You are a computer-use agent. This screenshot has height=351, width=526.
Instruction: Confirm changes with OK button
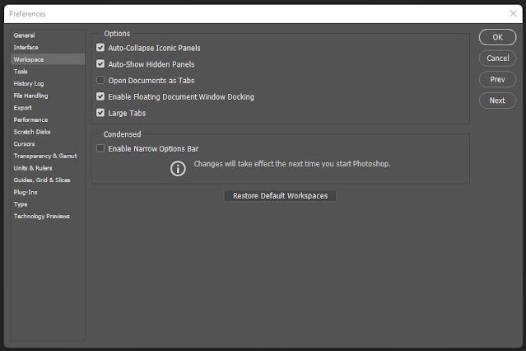click(x=497, y=37)
